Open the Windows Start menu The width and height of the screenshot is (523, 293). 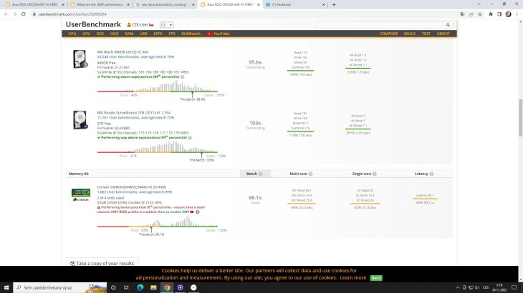(x=6, y=288)
